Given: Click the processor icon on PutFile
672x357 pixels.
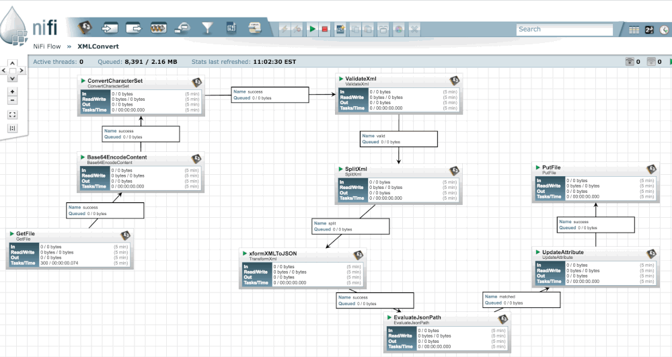Looking at the screenshot, I should click(651, 169).
